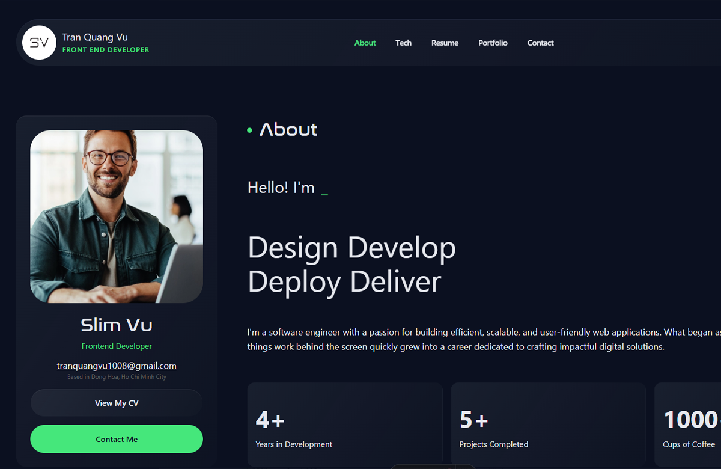721x469 pixels.
Task: Select the 5+ Projects Completed card
Action: [x=548, y=425]
